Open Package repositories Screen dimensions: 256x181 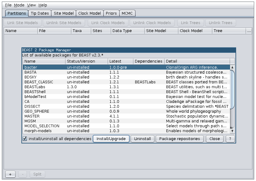click(180, 139)
